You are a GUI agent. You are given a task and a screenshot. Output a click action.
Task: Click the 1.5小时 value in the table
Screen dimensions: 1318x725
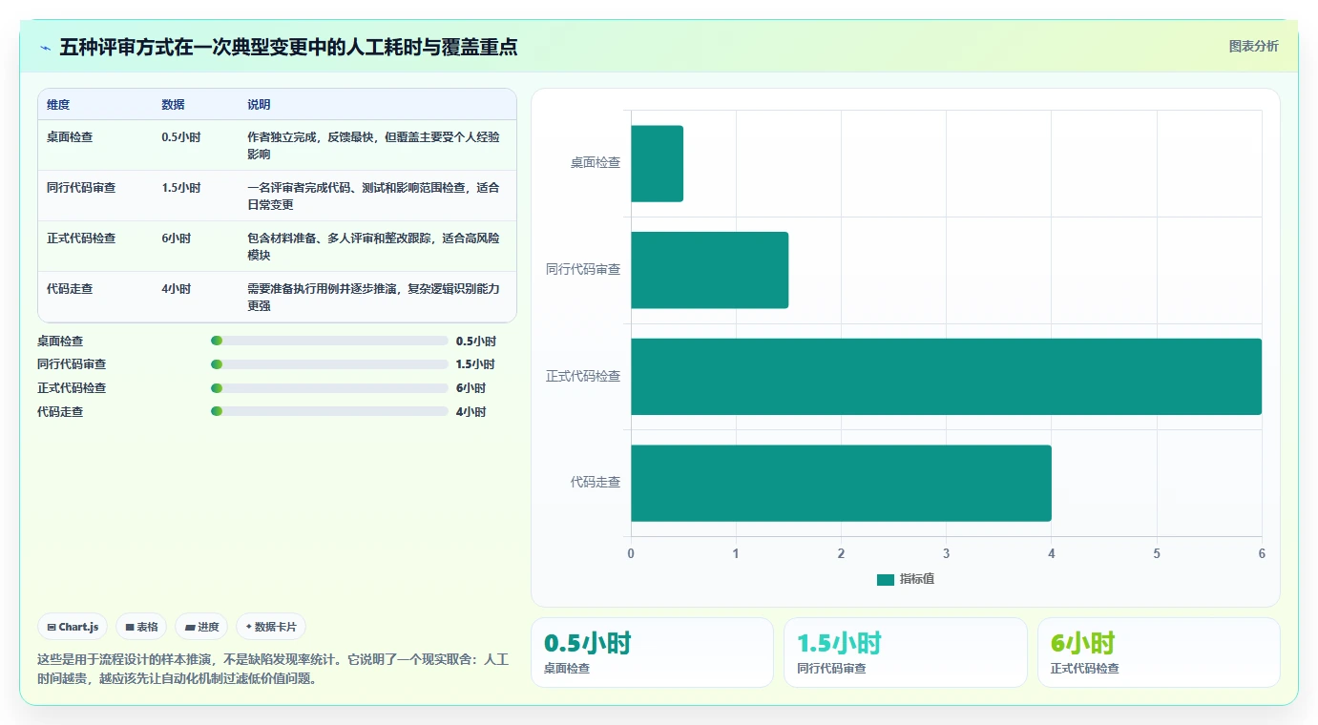(x=181, y=188)
